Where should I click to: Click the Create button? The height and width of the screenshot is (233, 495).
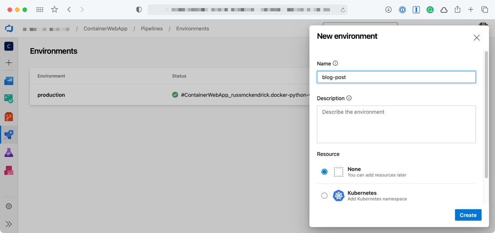pyautogui.click(x=468, y=215)
